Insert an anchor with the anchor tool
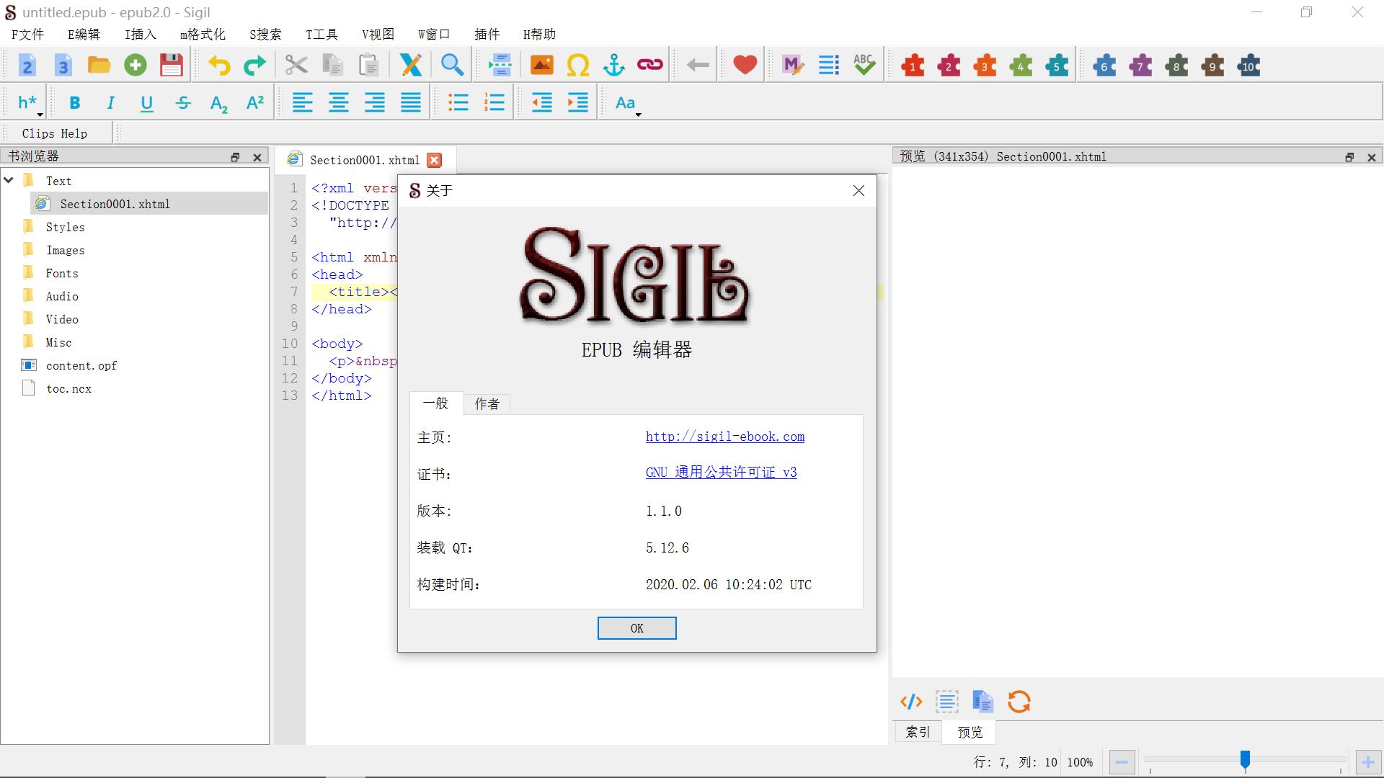Image resolution: width=1384 pixels, height=778 pixels. pos(613,65)
